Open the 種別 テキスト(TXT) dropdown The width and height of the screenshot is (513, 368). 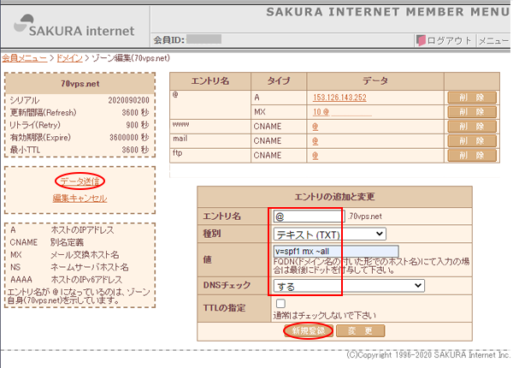tap(329, 234)
